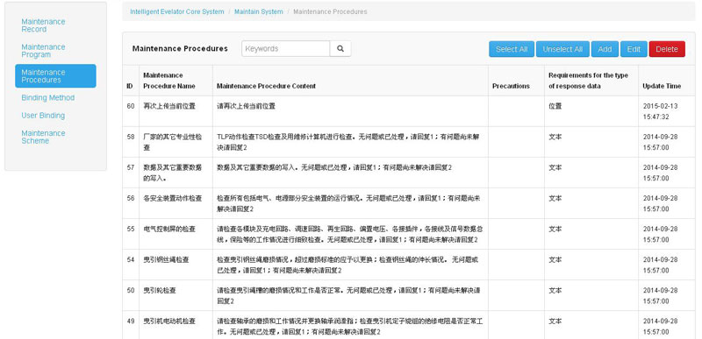Select the row with ID 50
702x339 pixels.
point(409,295)
